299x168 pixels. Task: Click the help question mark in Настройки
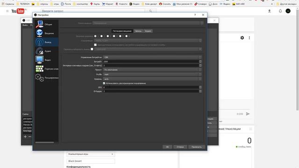[x=195, y=15]
